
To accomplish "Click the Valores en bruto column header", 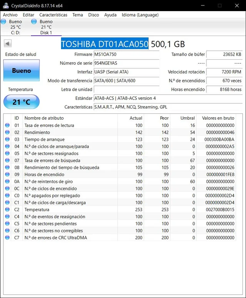I will pyautogui.click(x=216, y=118).
